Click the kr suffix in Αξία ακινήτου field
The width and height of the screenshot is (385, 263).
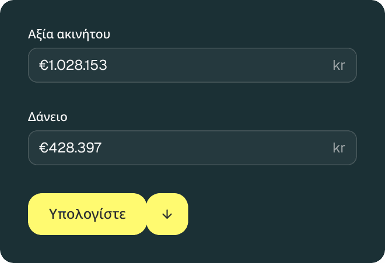click(339, 65)
